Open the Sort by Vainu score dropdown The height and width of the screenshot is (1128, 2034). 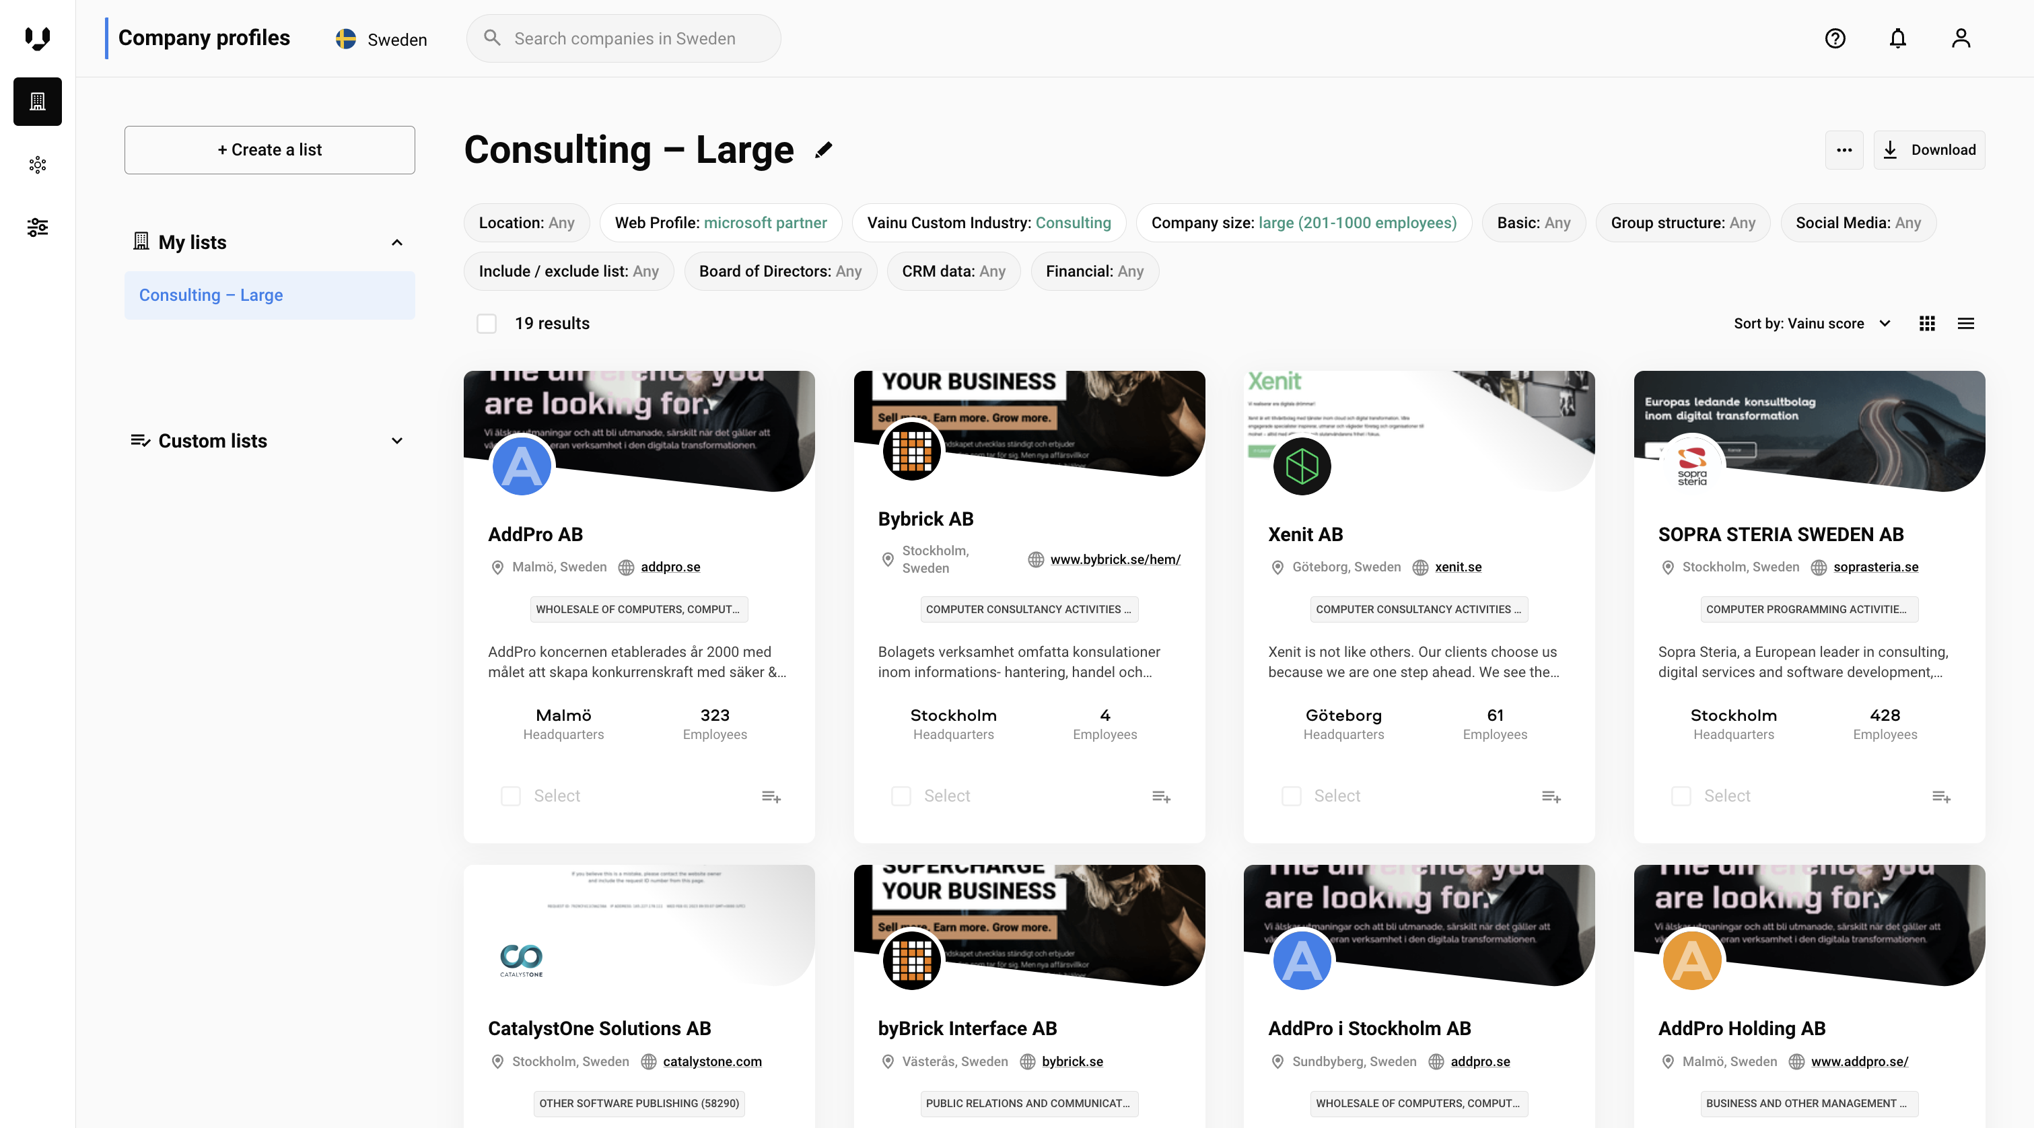(1811, 324)
